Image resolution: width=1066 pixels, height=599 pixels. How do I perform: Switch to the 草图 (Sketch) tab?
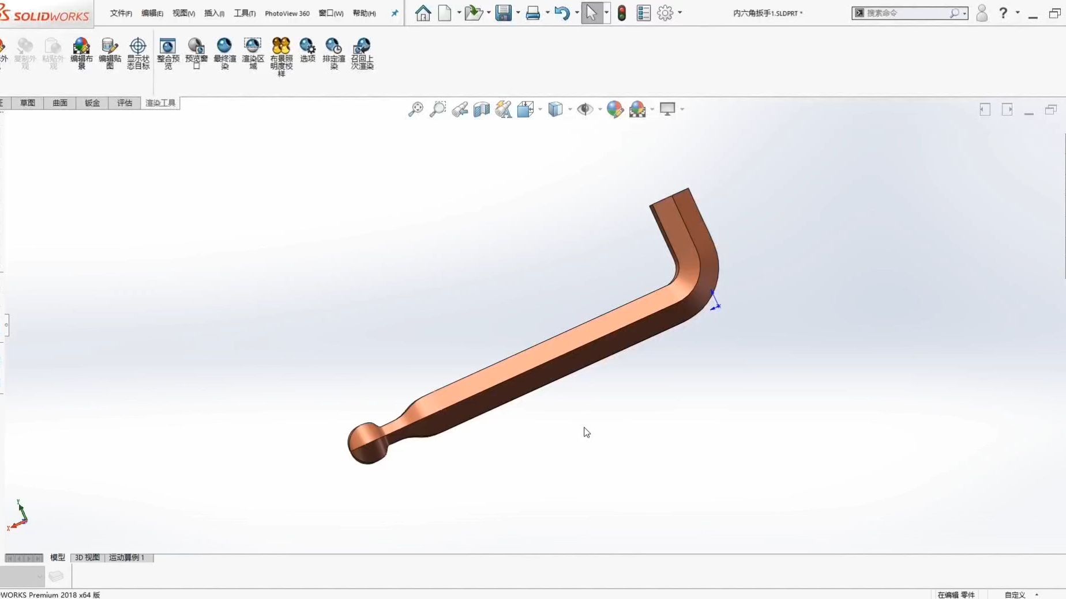(27, 103)
